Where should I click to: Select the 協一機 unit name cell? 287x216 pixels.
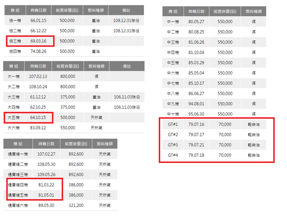[15, 20]
